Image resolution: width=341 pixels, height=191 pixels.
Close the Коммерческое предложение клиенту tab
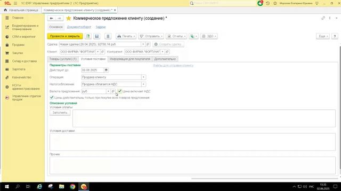pos(115,10)
